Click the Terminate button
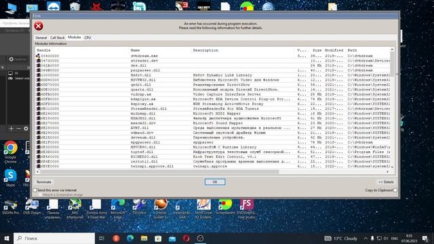Viewport: 434px width, 244px height. click(43, 182)
